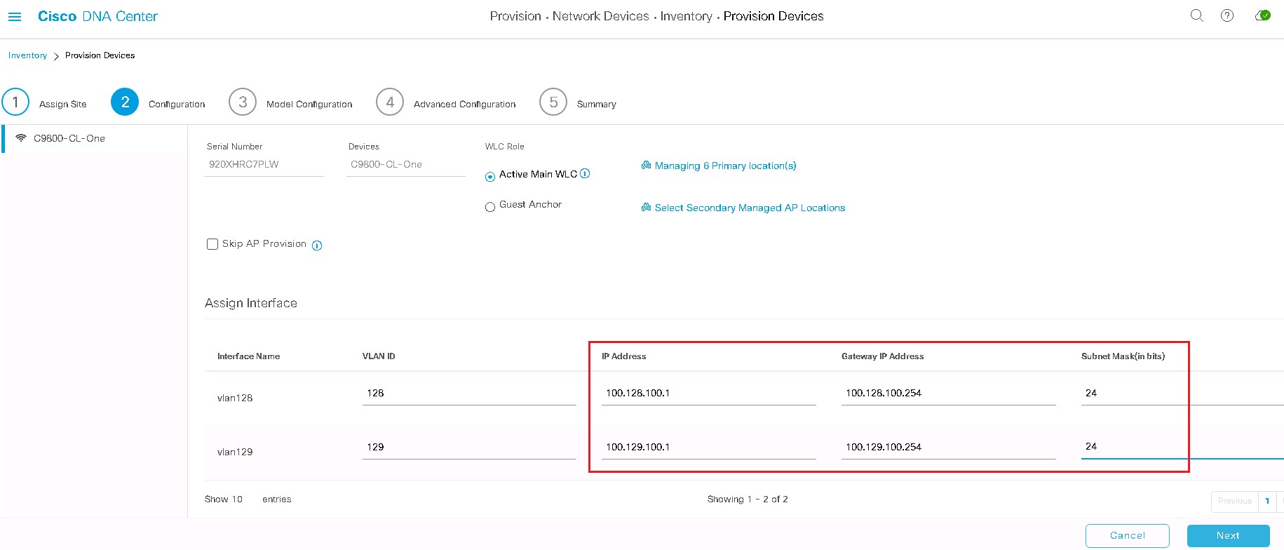Click VLAN ID field with 128

(x=469, y=394)
